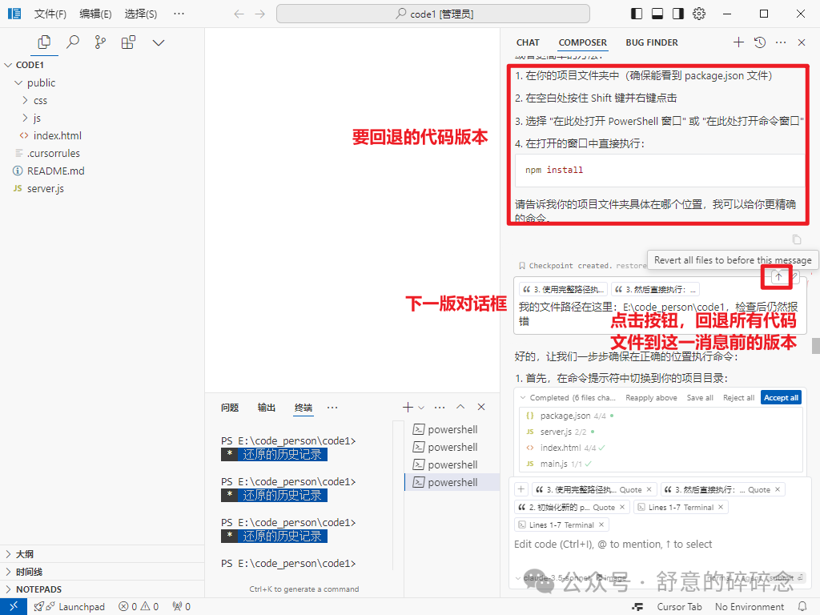Open the Extensions view icon
This screenshot has width=820, height=615.
(128, 42)
